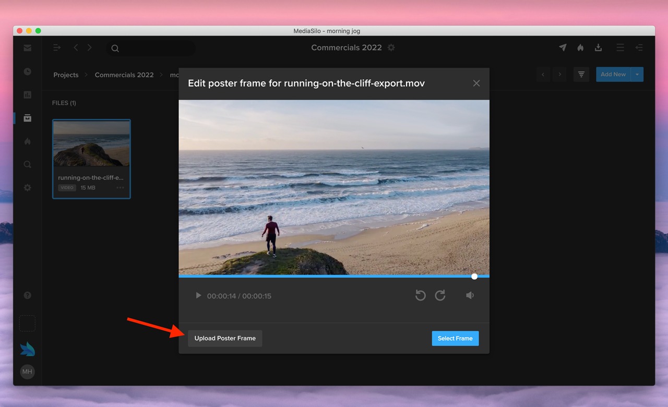
Task: Click the dashed drop zone box in sidebar
Action: [x=27, y=323]
